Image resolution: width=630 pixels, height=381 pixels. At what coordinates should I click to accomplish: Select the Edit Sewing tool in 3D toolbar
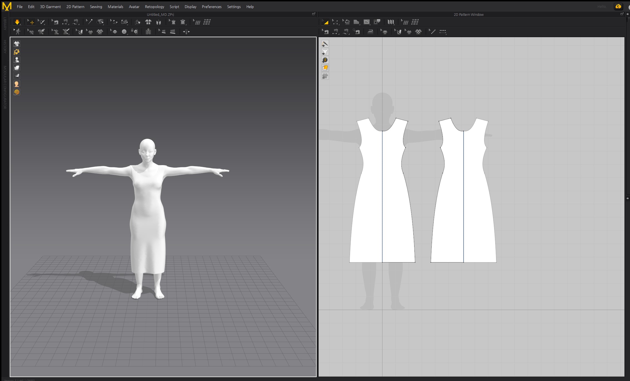click(55, 22)
